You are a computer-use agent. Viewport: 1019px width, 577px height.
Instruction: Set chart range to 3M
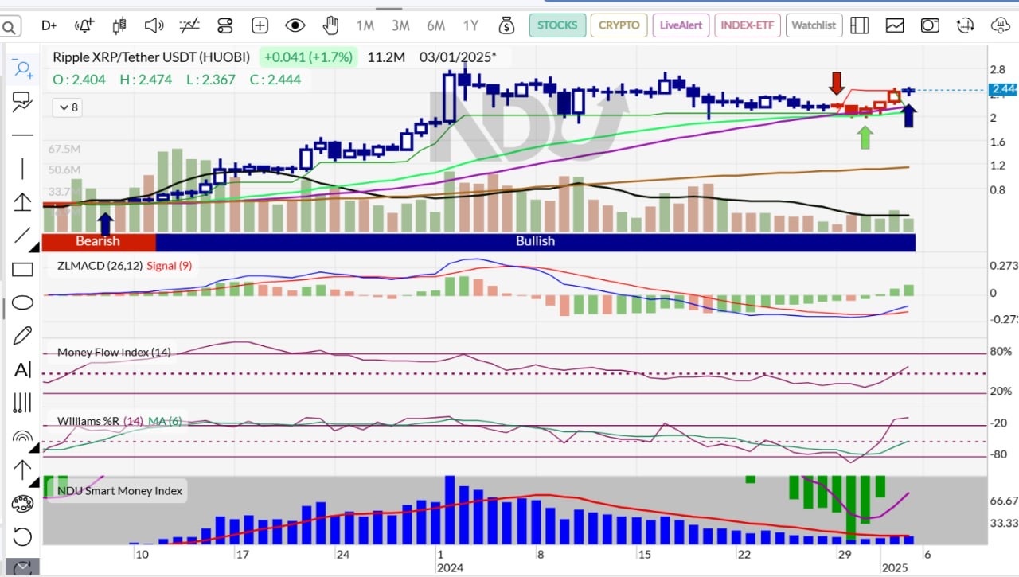[400, 25]
